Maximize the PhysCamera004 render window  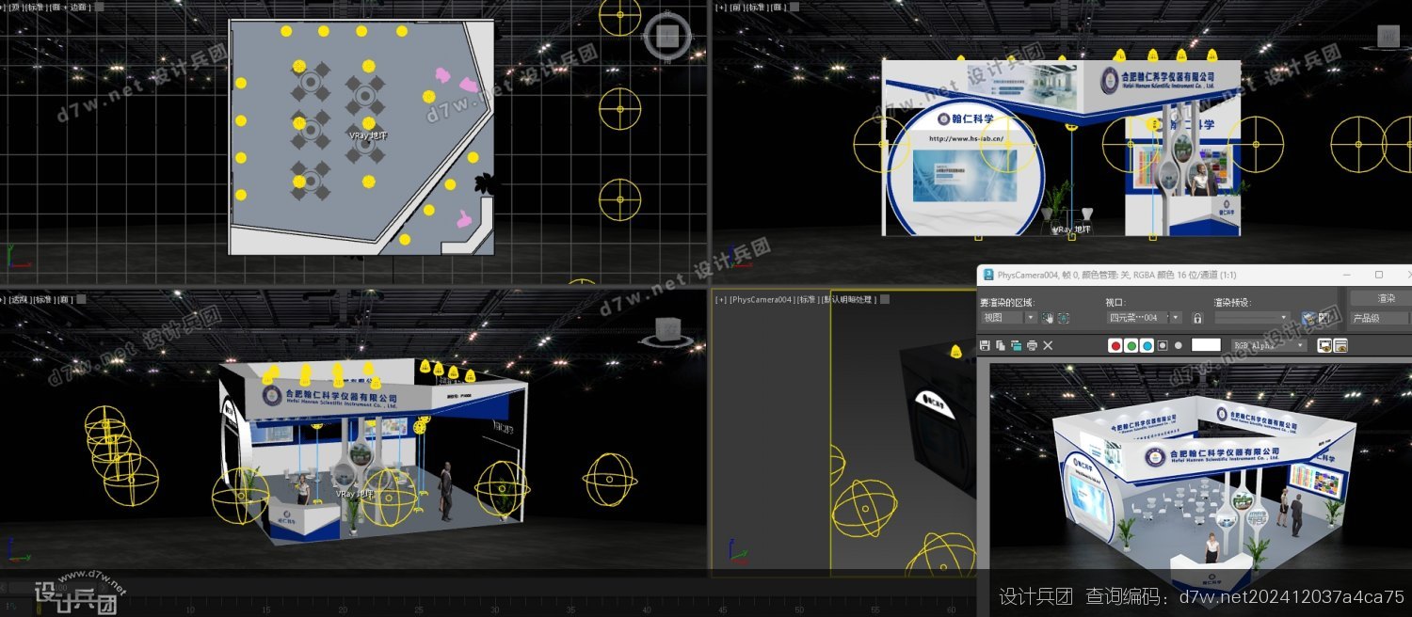click(1379, 275)
